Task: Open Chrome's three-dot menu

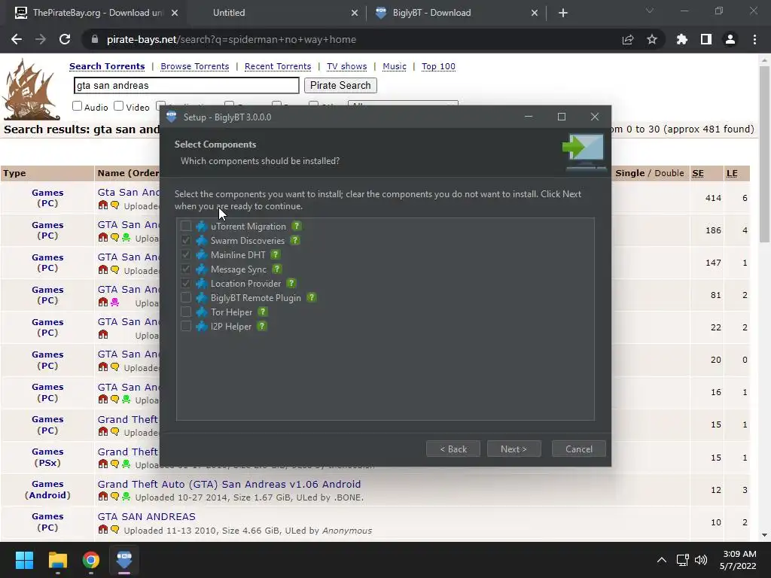Action: [x=754, y=39]
